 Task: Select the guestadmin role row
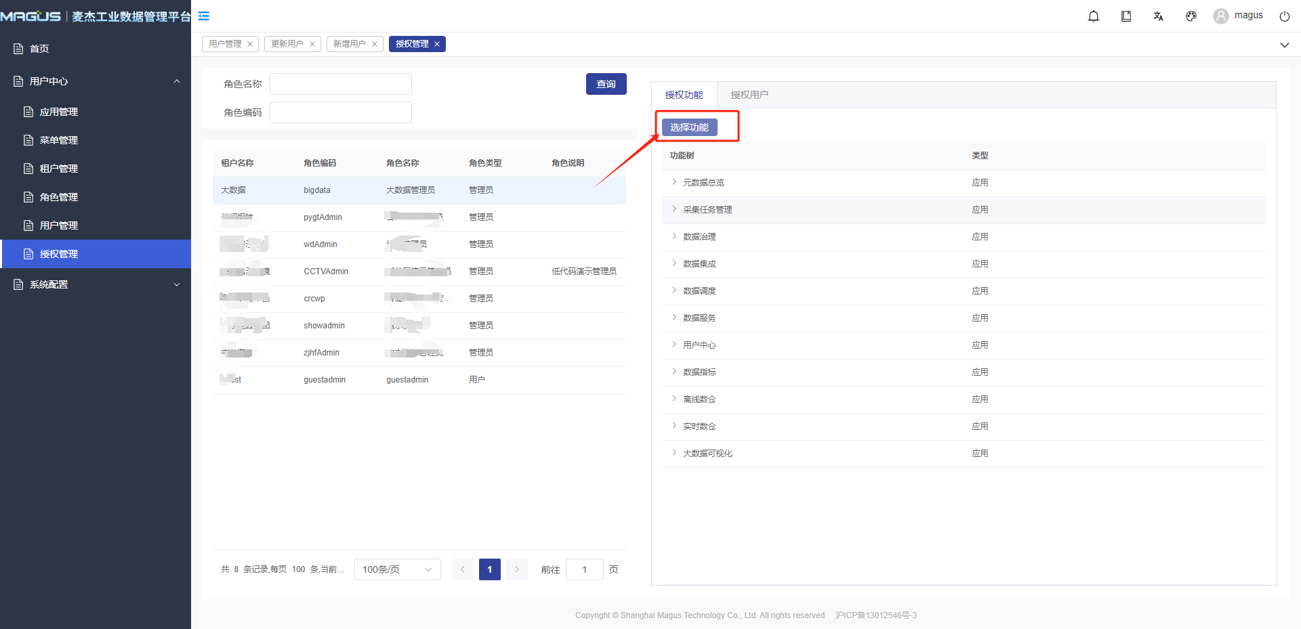coord(407,380)
